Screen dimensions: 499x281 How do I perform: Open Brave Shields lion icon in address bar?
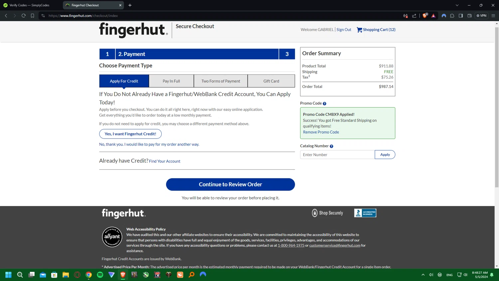(425, 16)
